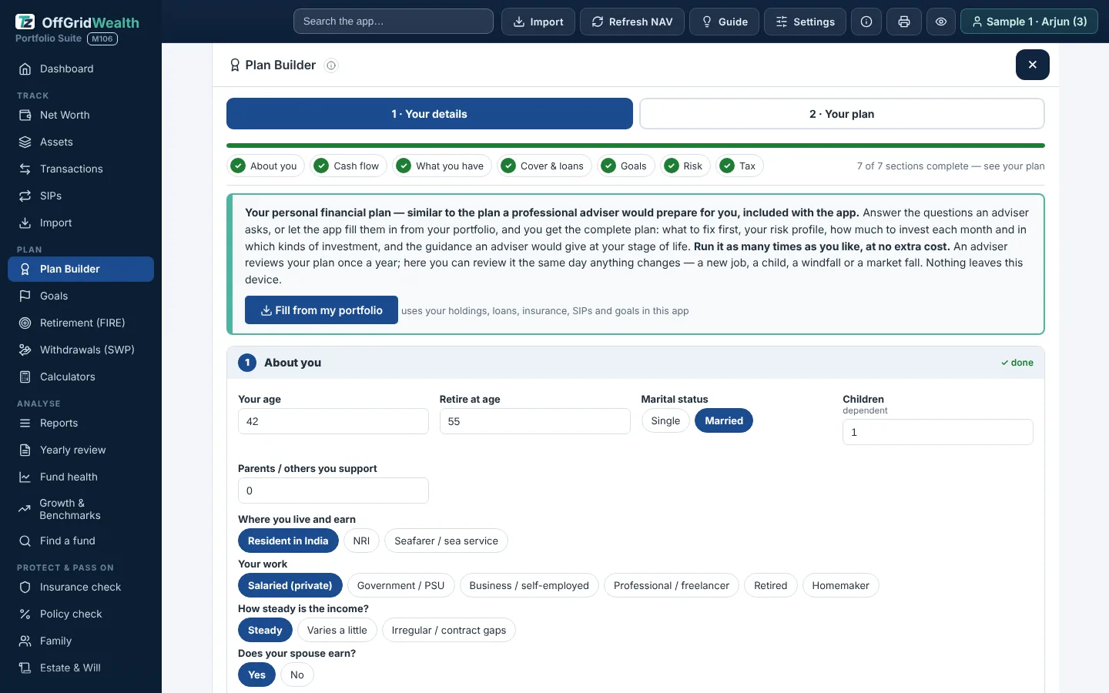
Task: Click the Insurance check shield icon
Action: coord(25,587)
